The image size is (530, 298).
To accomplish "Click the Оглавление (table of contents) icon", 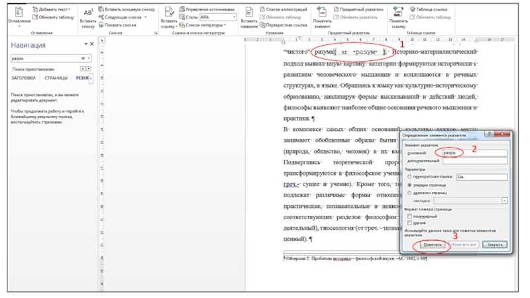I will pos(18,11).
